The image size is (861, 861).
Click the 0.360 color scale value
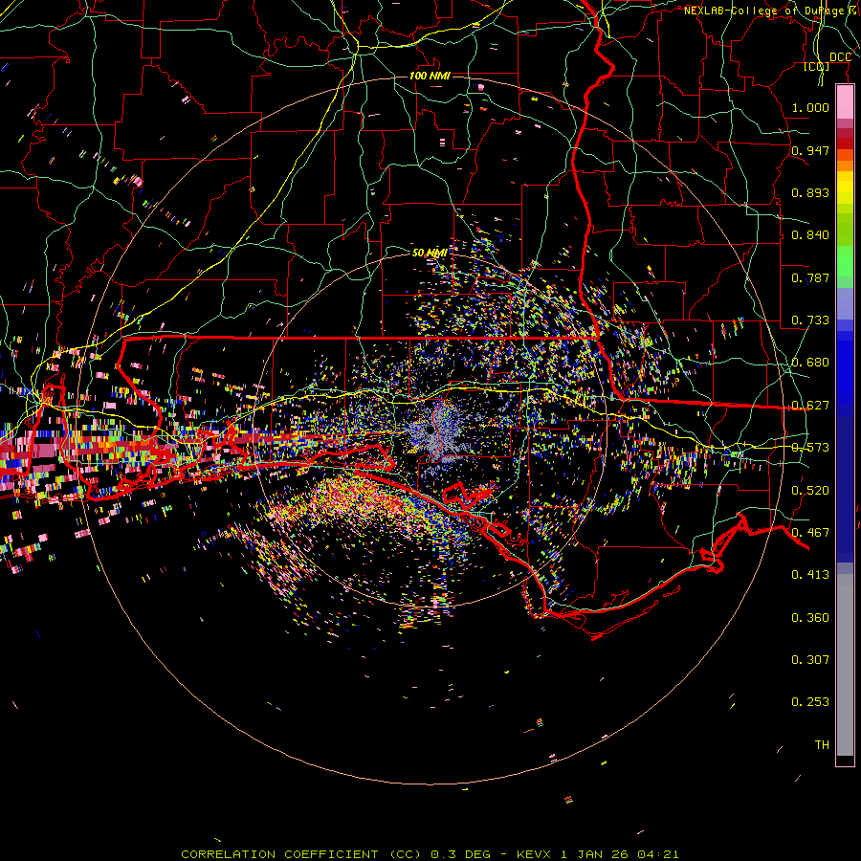(810, 617)
